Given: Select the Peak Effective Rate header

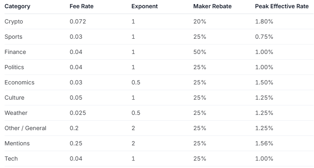Looking at the screenshot, I should (x=282, y=7).
